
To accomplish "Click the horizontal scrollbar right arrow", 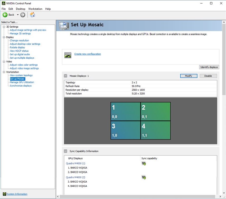I will pyautogui.click(x=220, y=197).
